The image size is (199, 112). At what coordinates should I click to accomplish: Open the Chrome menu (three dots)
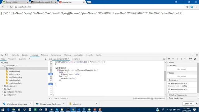196,7
